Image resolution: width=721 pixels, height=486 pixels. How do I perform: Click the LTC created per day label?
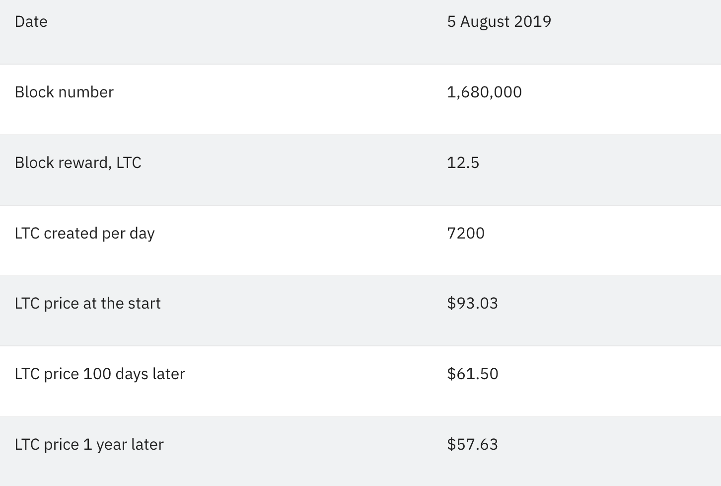click(84, 234)
